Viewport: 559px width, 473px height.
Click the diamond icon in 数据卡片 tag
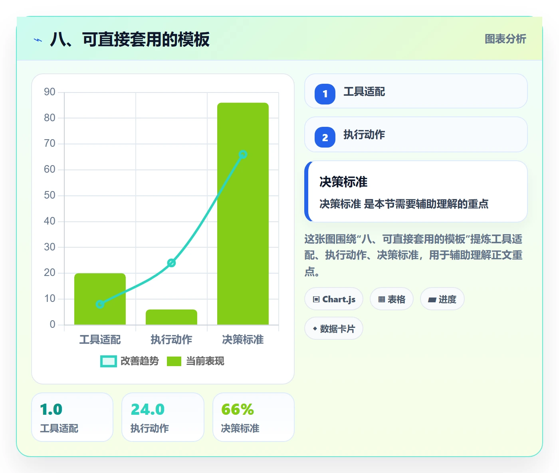pyautogui.click(x=315, y=329)
